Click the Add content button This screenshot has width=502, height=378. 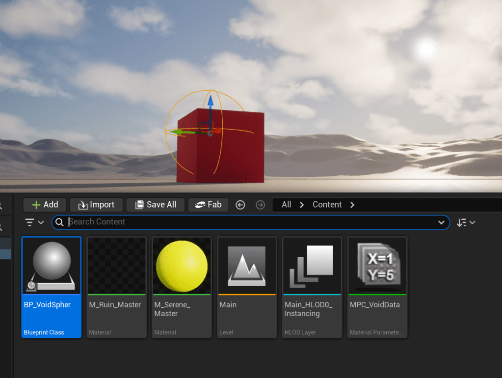[45, 205]
